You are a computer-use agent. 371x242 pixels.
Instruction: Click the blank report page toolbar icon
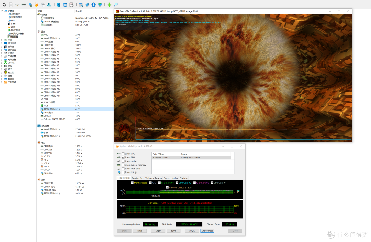[x=11, y=4]
